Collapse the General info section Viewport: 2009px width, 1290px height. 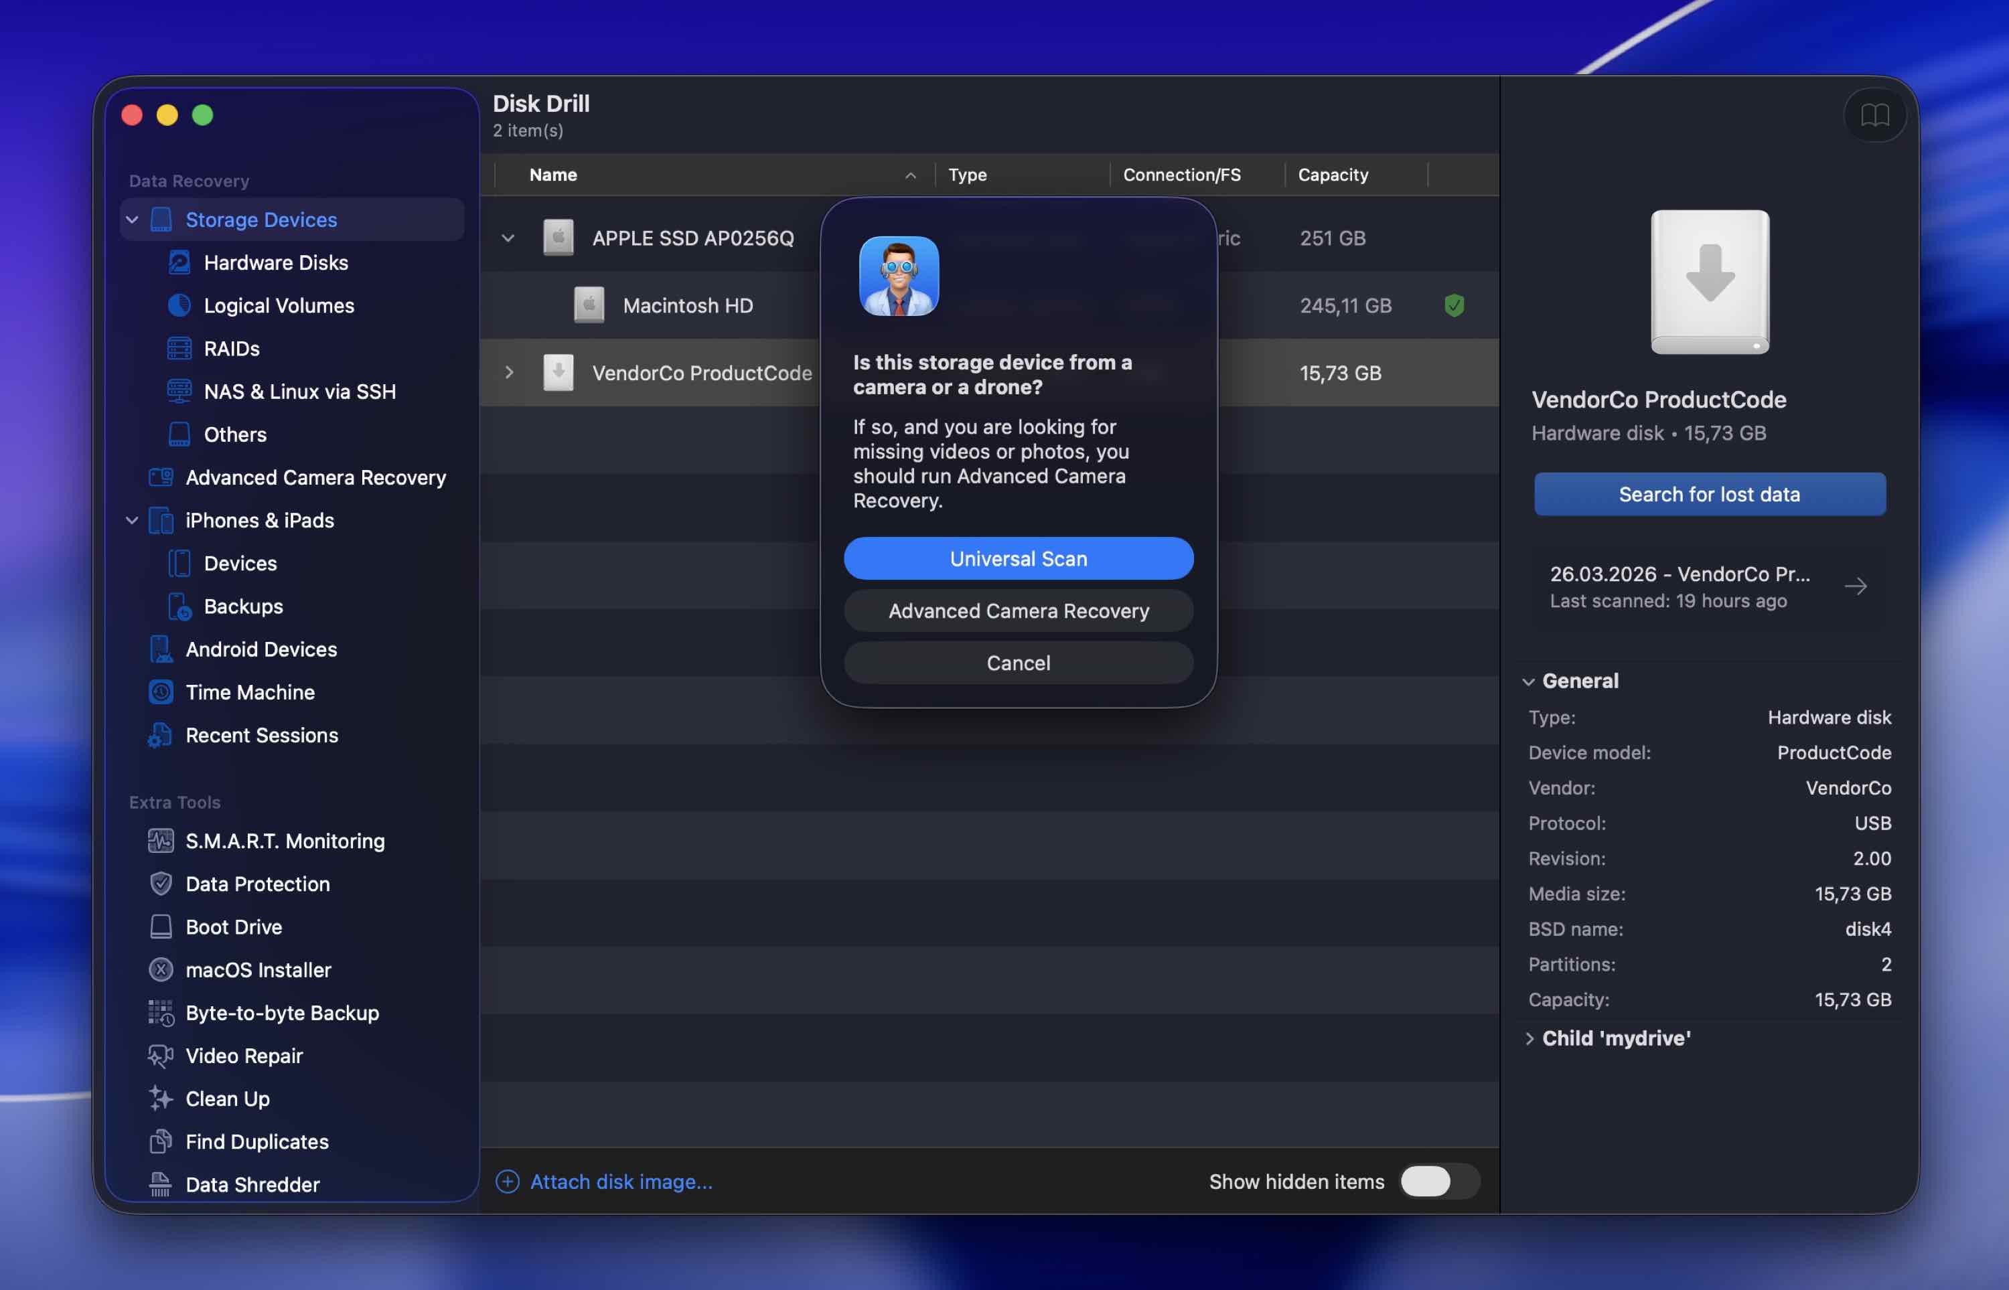pos(1529,682)
